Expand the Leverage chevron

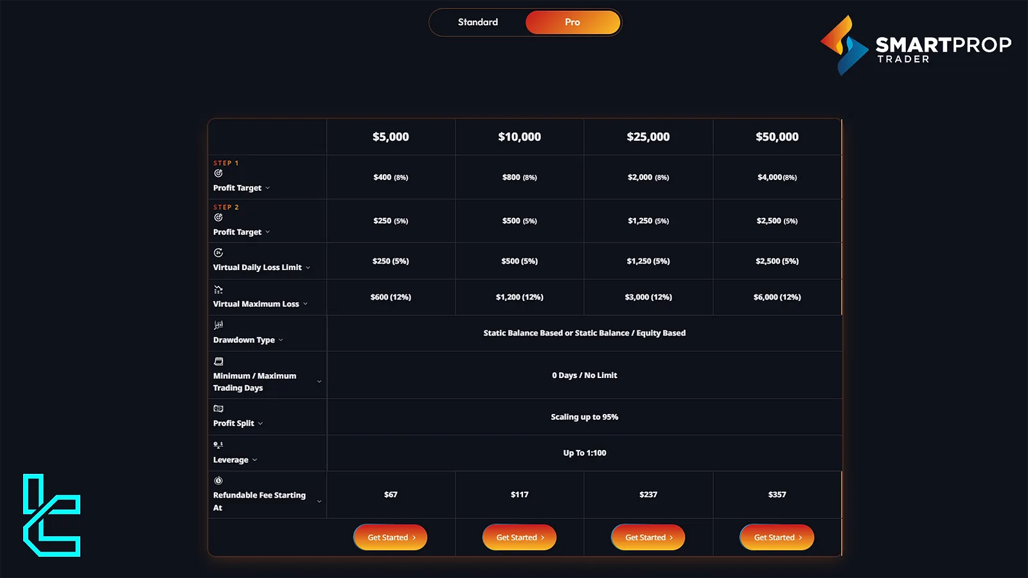[254, 460]
